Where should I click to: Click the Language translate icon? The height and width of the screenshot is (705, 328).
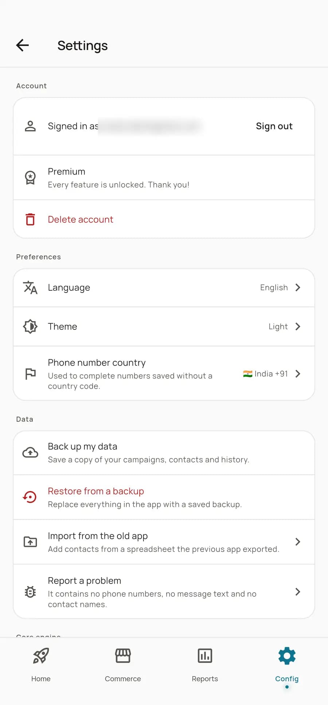tap(30, 287)
